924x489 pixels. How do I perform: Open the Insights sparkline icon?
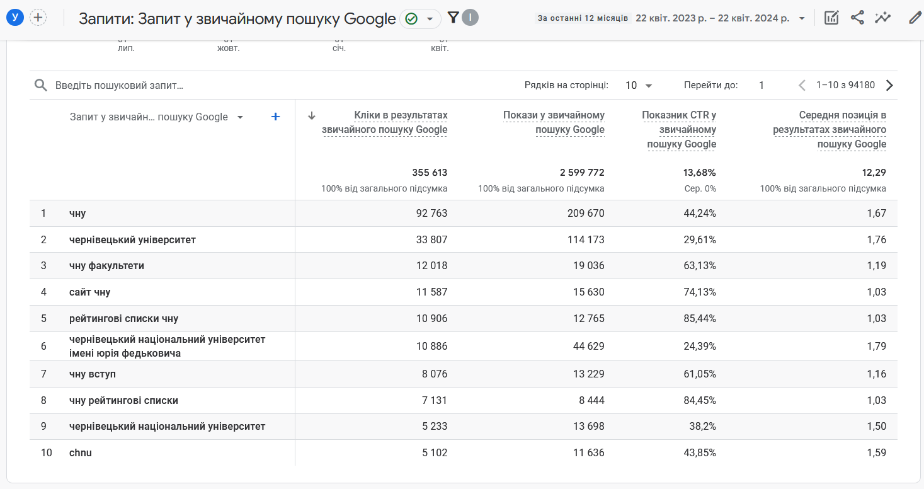[x=883, y=18]
